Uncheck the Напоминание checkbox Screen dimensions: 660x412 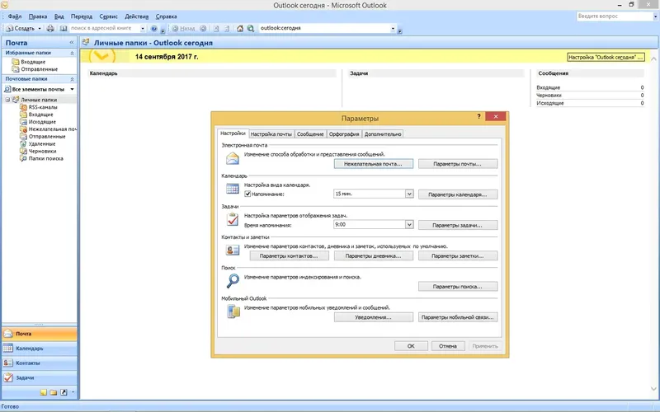247,194
